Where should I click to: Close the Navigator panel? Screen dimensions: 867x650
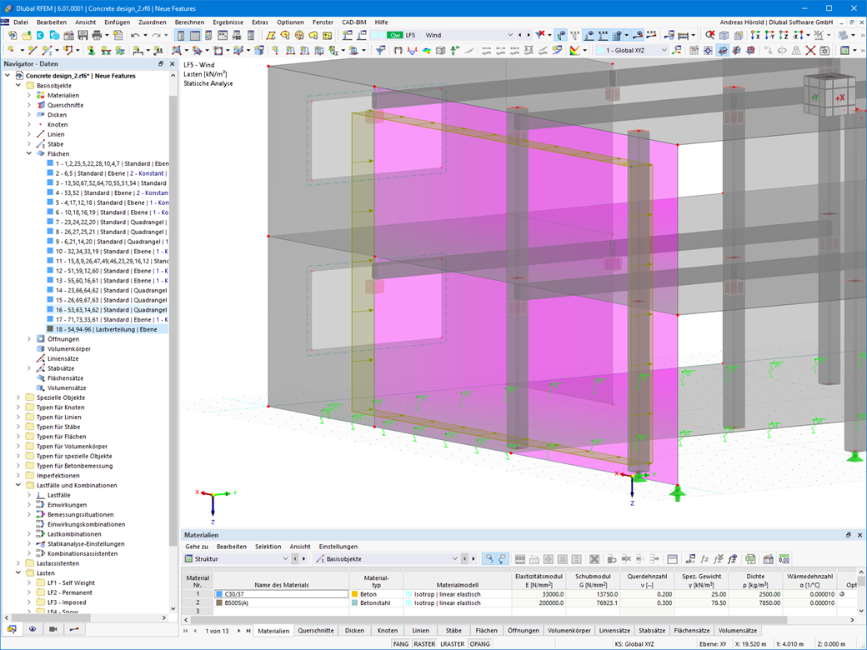(x=172, y=64)
